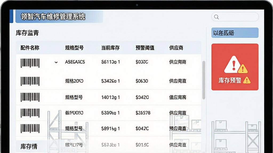Open the 库存情 section label
Screen dimensions: 273x153
(29, 146)
